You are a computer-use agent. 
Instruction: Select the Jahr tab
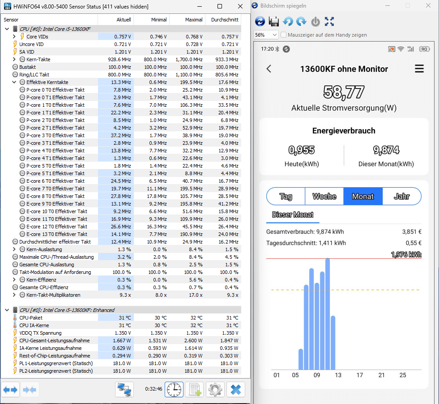(402, 196)
